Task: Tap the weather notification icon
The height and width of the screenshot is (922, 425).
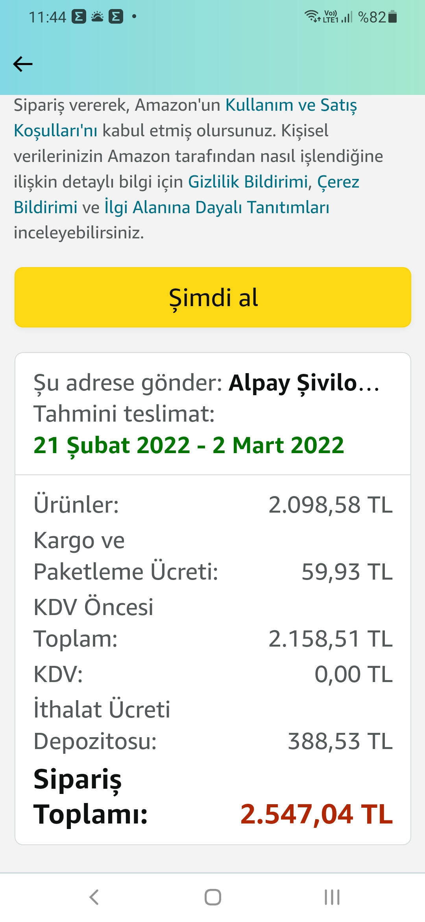Action: pos(97,17)
